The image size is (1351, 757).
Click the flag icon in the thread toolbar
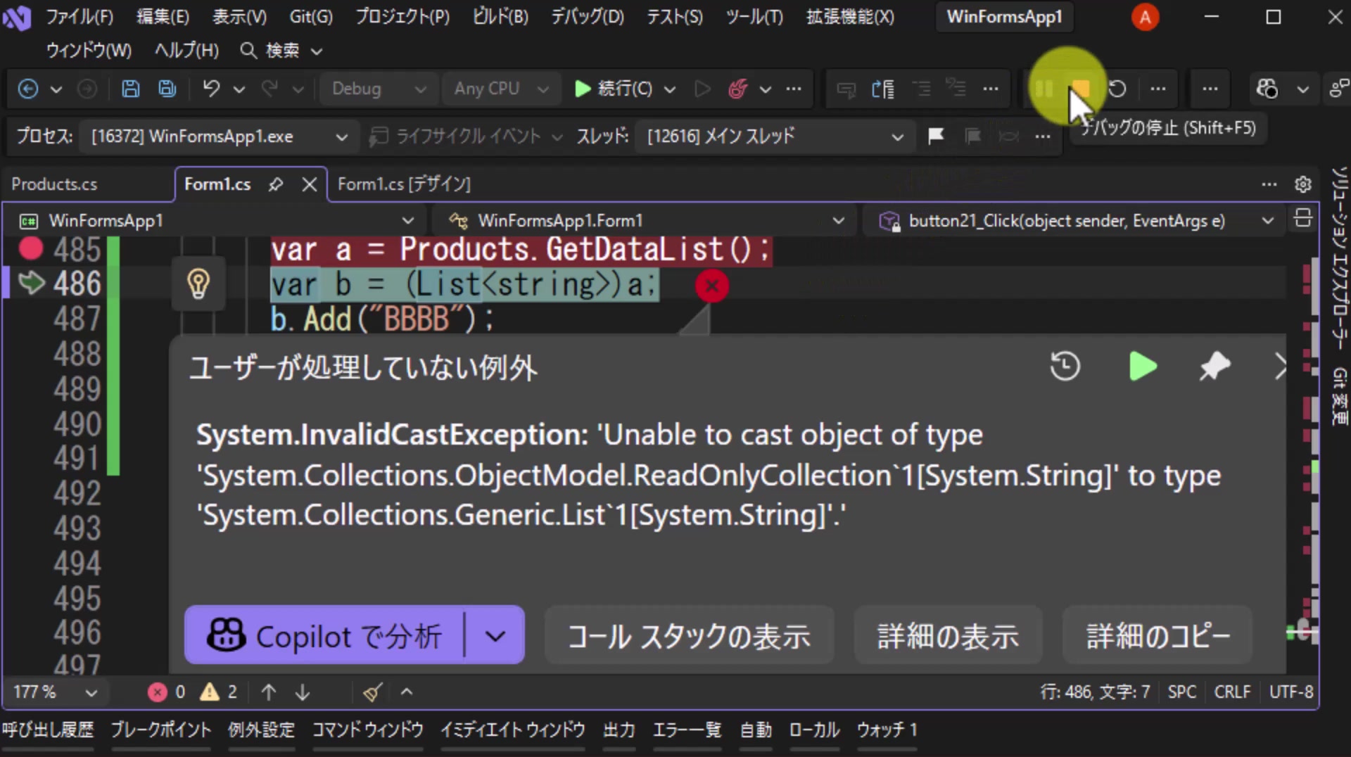pyautogui.click(x=936, y=136)
